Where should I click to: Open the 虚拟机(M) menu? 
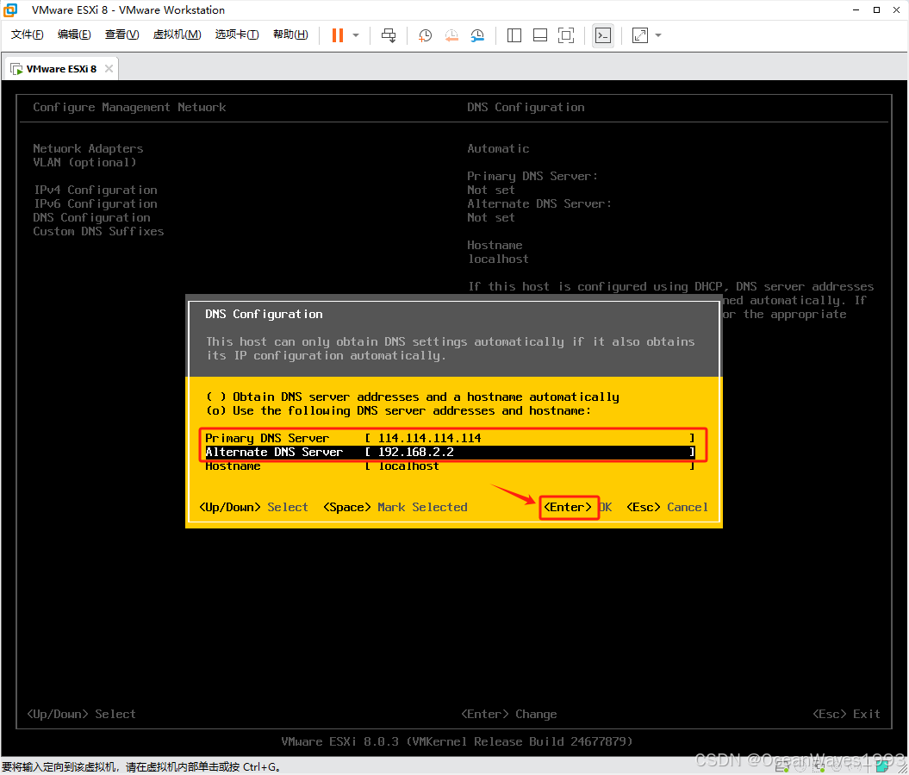177,34
